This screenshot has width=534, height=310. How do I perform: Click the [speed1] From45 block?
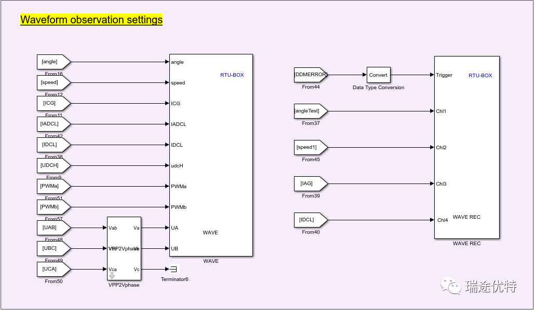(310, 147)
